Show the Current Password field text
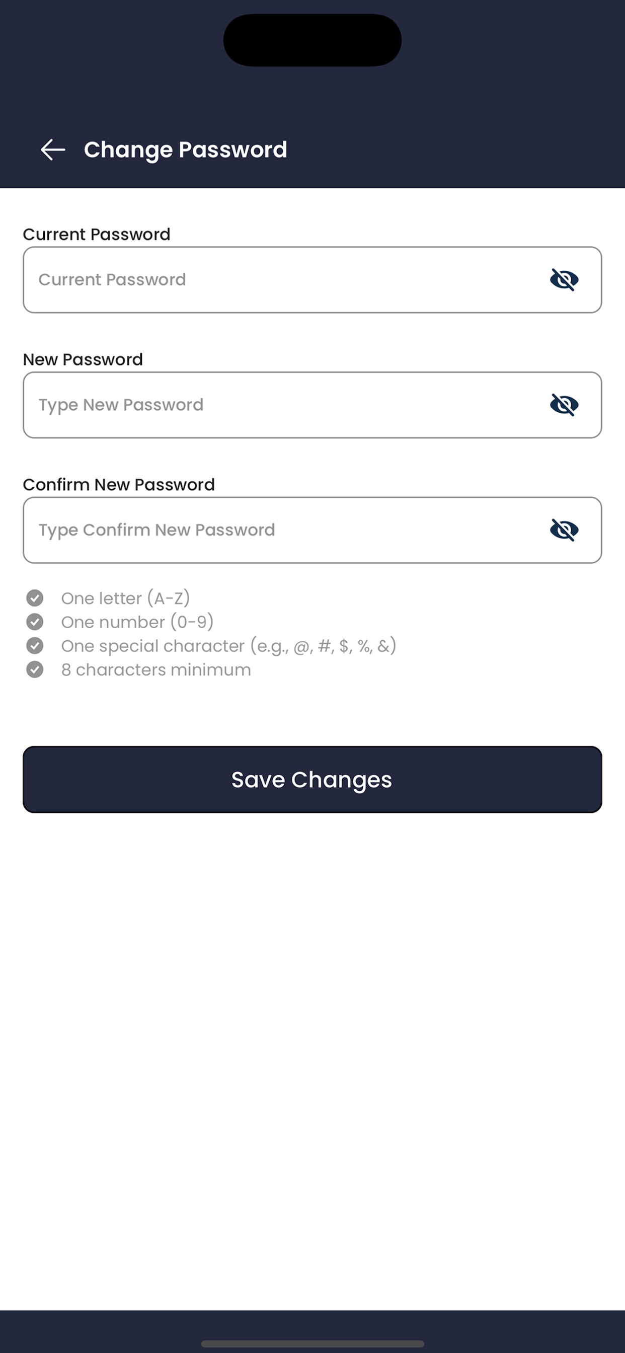Viewport: 625px width, 1353px height. (564, 279)
